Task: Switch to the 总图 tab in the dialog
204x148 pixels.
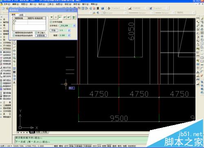Action: 22,15
